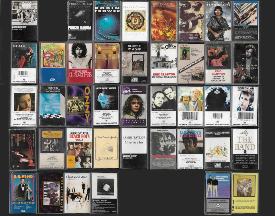
Task: Select the Bob Dylan's Greatest Hits cassette
Action: pos(218,106)
